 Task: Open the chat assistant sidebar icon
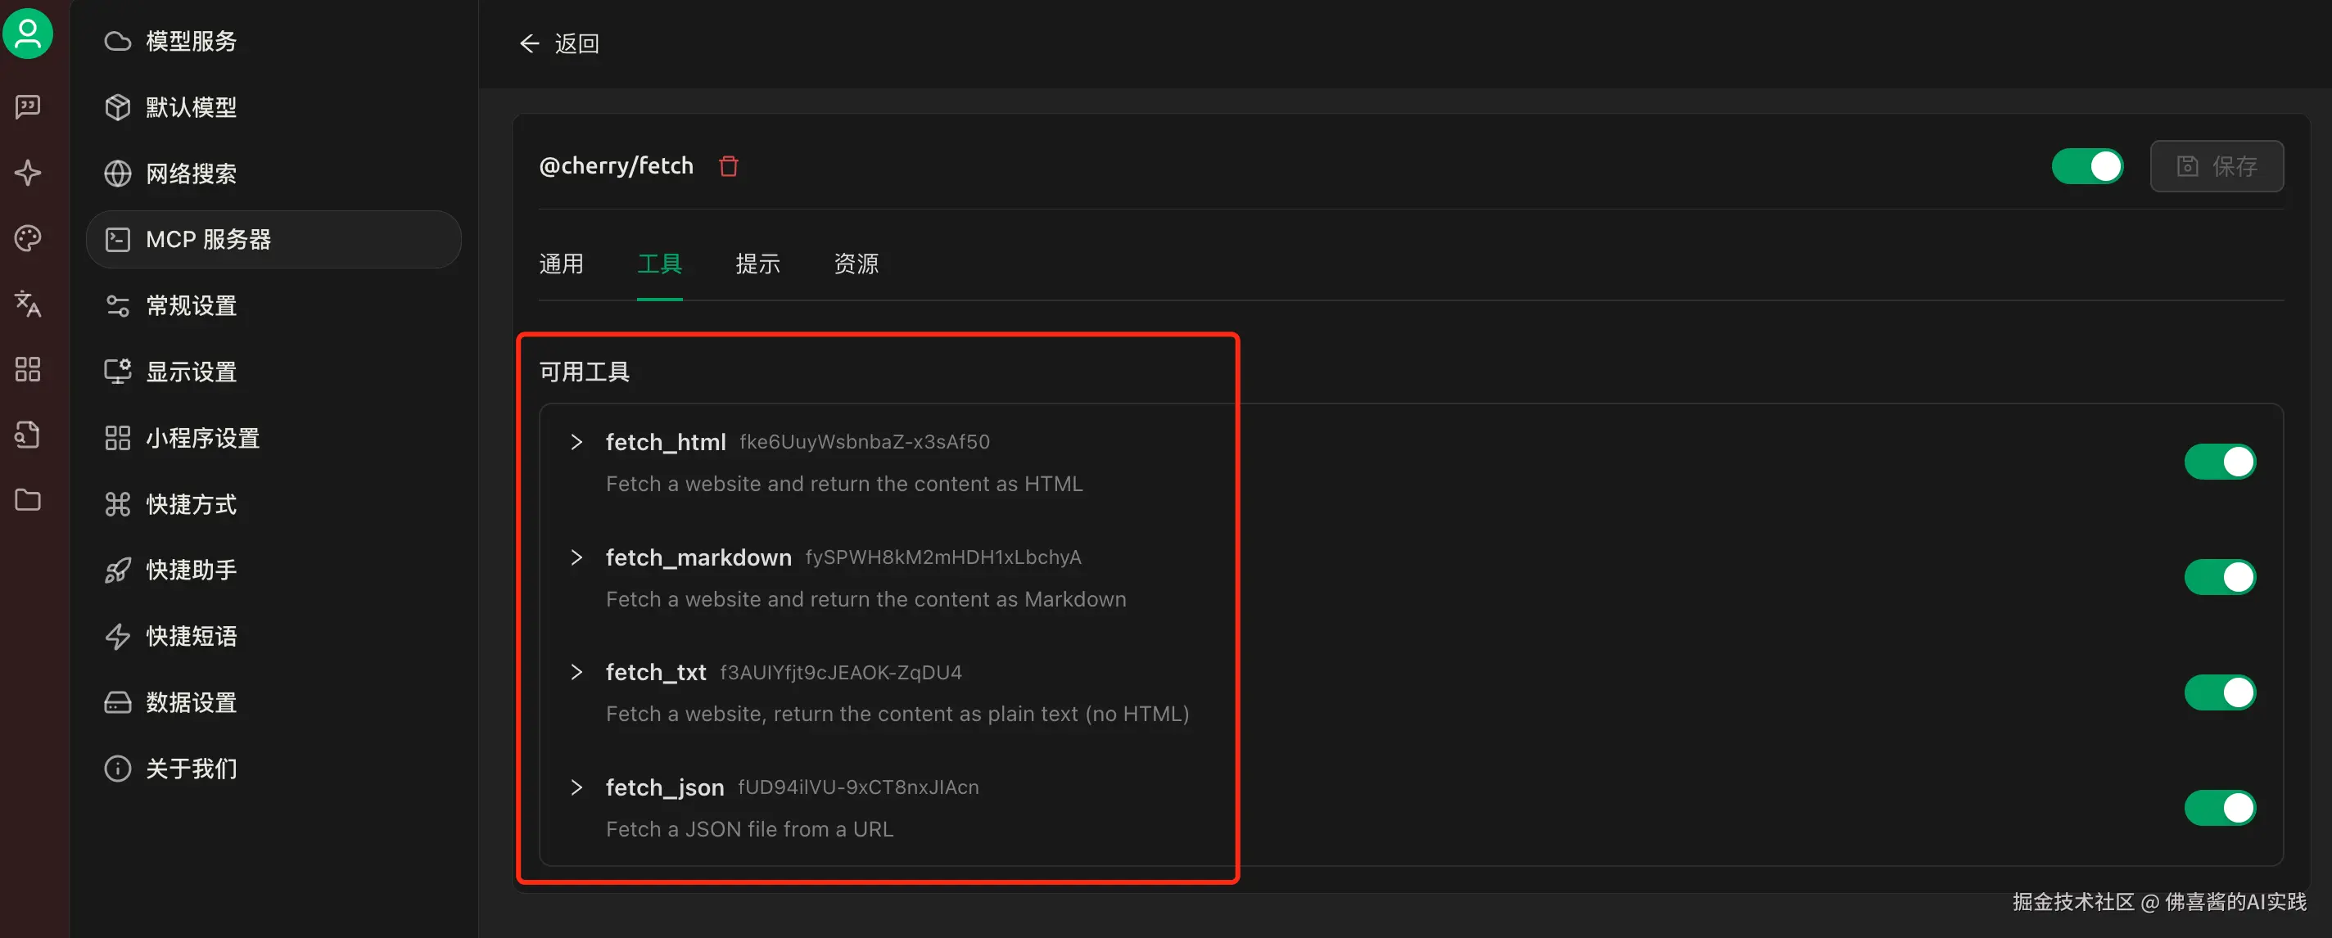click(27, 106)
